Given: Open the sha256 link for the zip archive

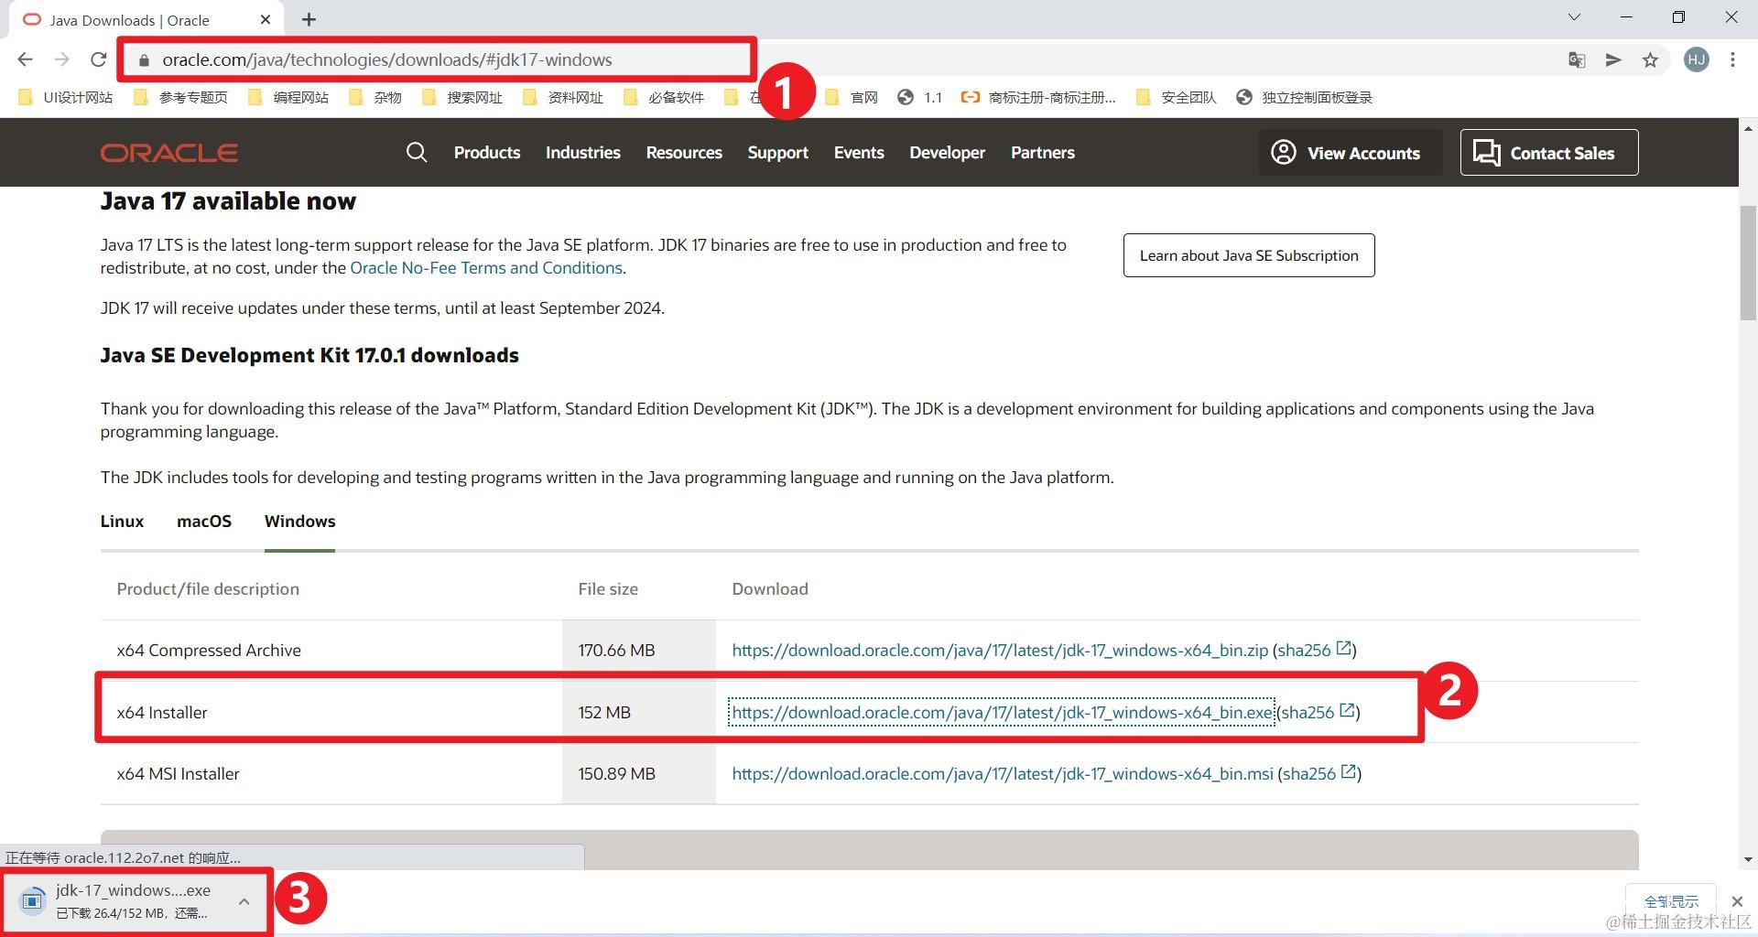Looking at the screenshot, I should 1314,650.
